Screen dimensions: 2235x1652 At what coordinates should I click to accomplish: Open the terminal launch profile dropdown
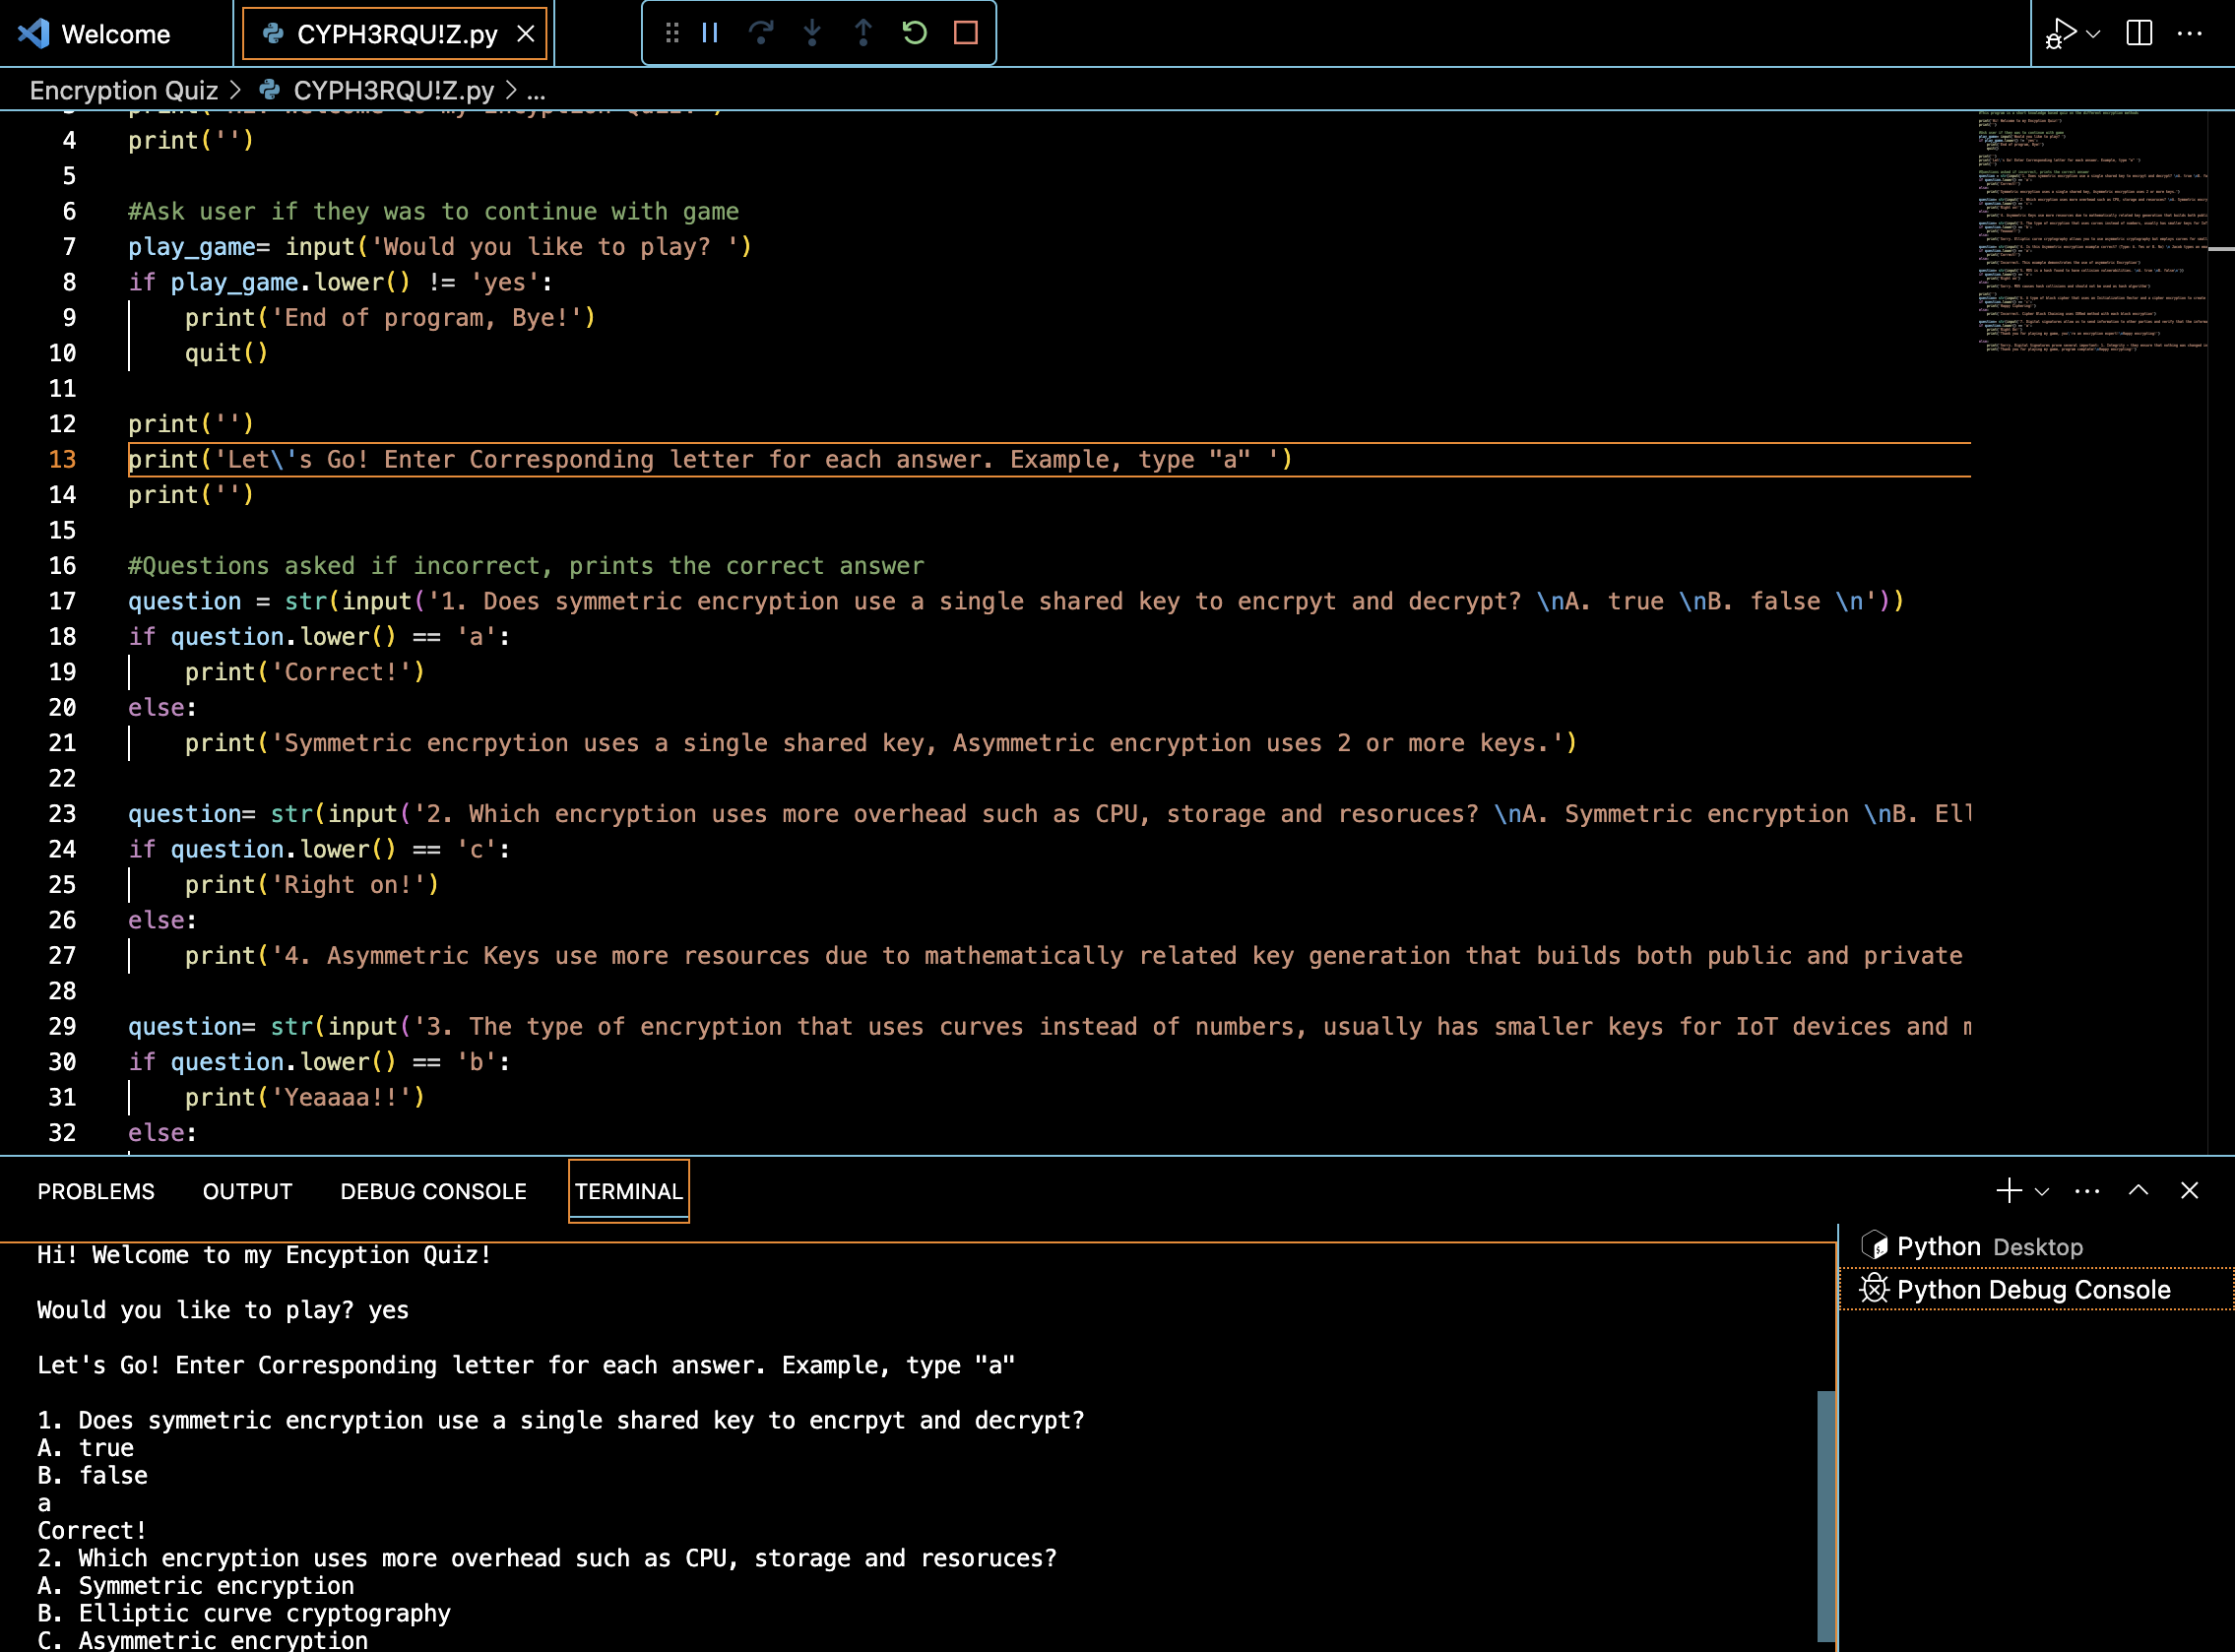[2042, 1192]
